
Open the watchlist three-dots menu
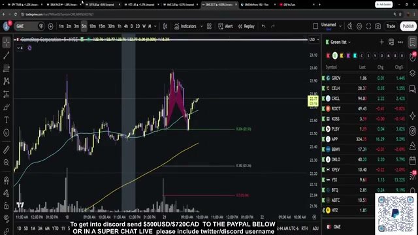(x=400, y=42)
